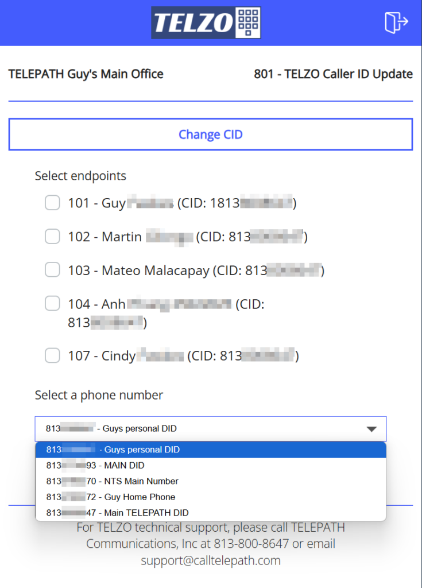Pick the NTS Main Number option

pos(211,481)
